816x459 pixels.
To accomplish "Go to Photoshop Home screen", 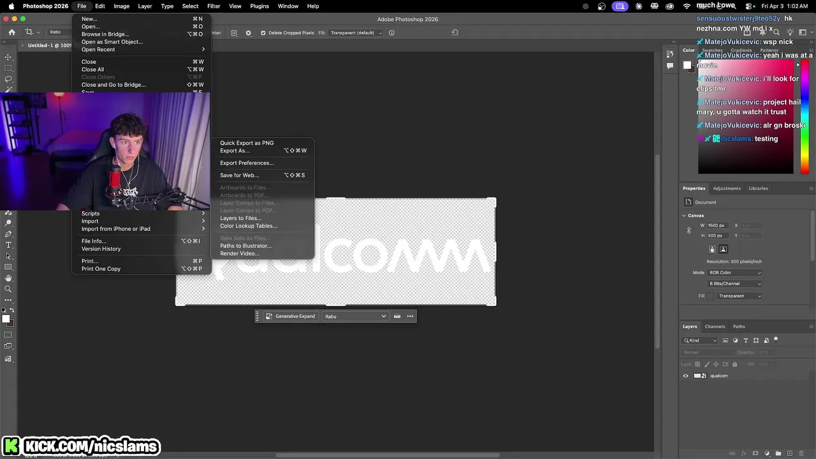I will click(11, 33).
